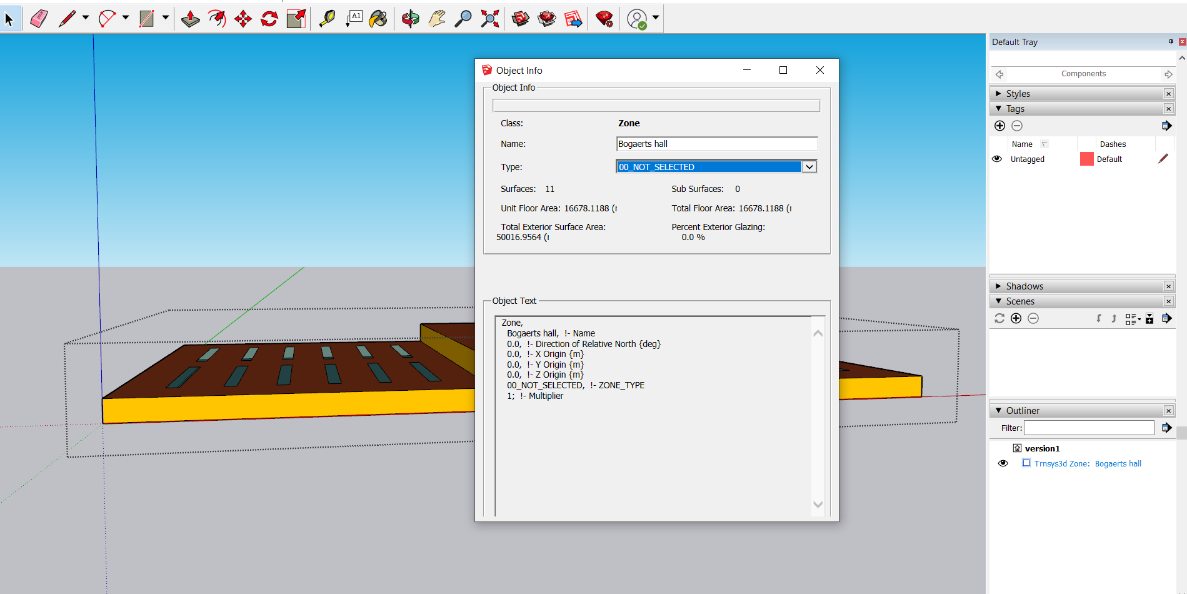The width and height of the screenshot is (1187, 594).
Task: Activate the Orbit tool
Action: pyautogui.click(x=410, y=19)
